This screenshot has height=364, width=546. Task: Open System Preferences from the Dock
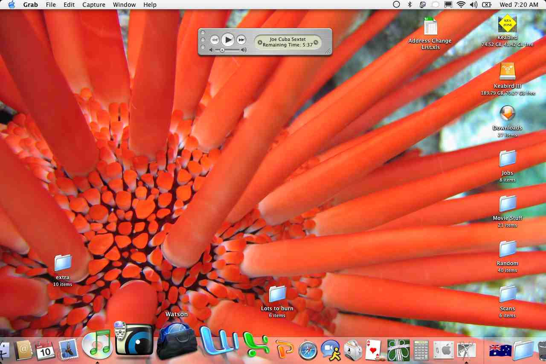point(444,350)
